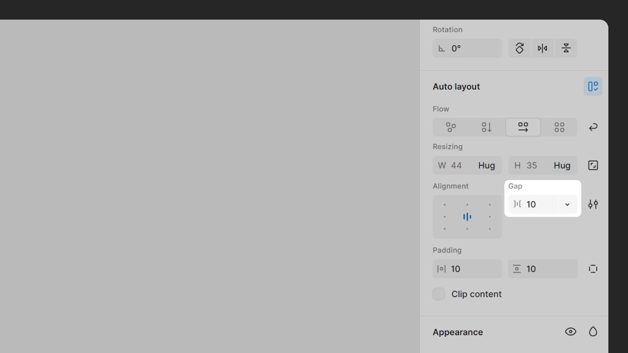The width and height of the screenshot is (628, 353).
Task: Toggle the Appearance visibility eye icon
Action: [x=570, y=332]
